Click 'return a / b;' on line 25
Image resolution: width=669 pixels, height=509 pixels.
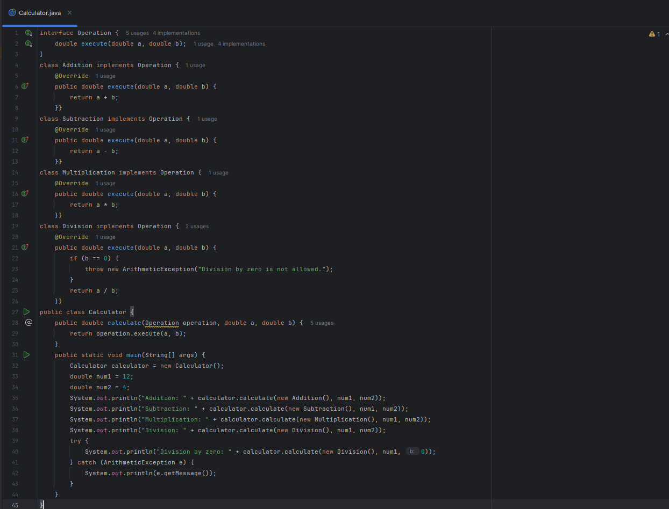[x=94, y=290]
